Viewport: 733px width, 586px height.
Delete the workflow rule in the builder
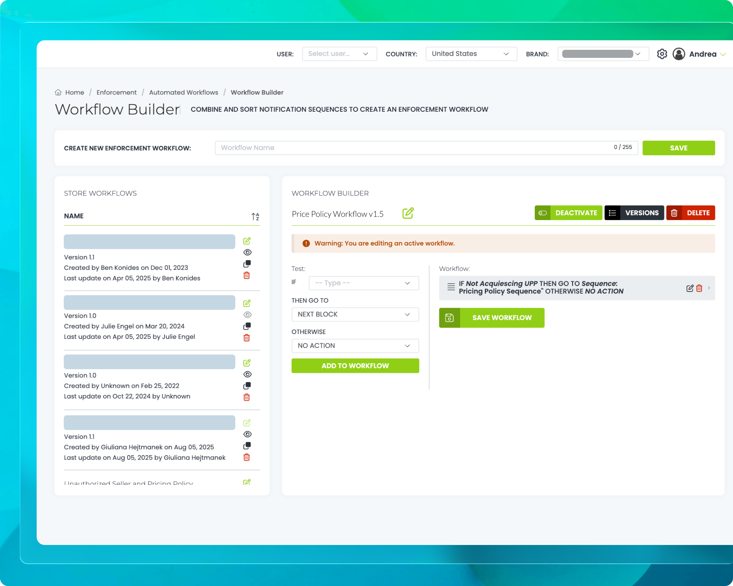coord(699,288)
